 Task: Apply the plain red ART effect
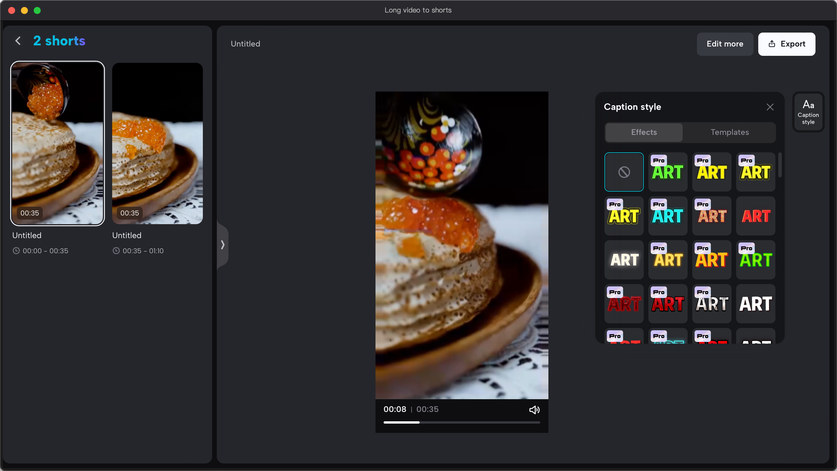(x=755, y=216)
